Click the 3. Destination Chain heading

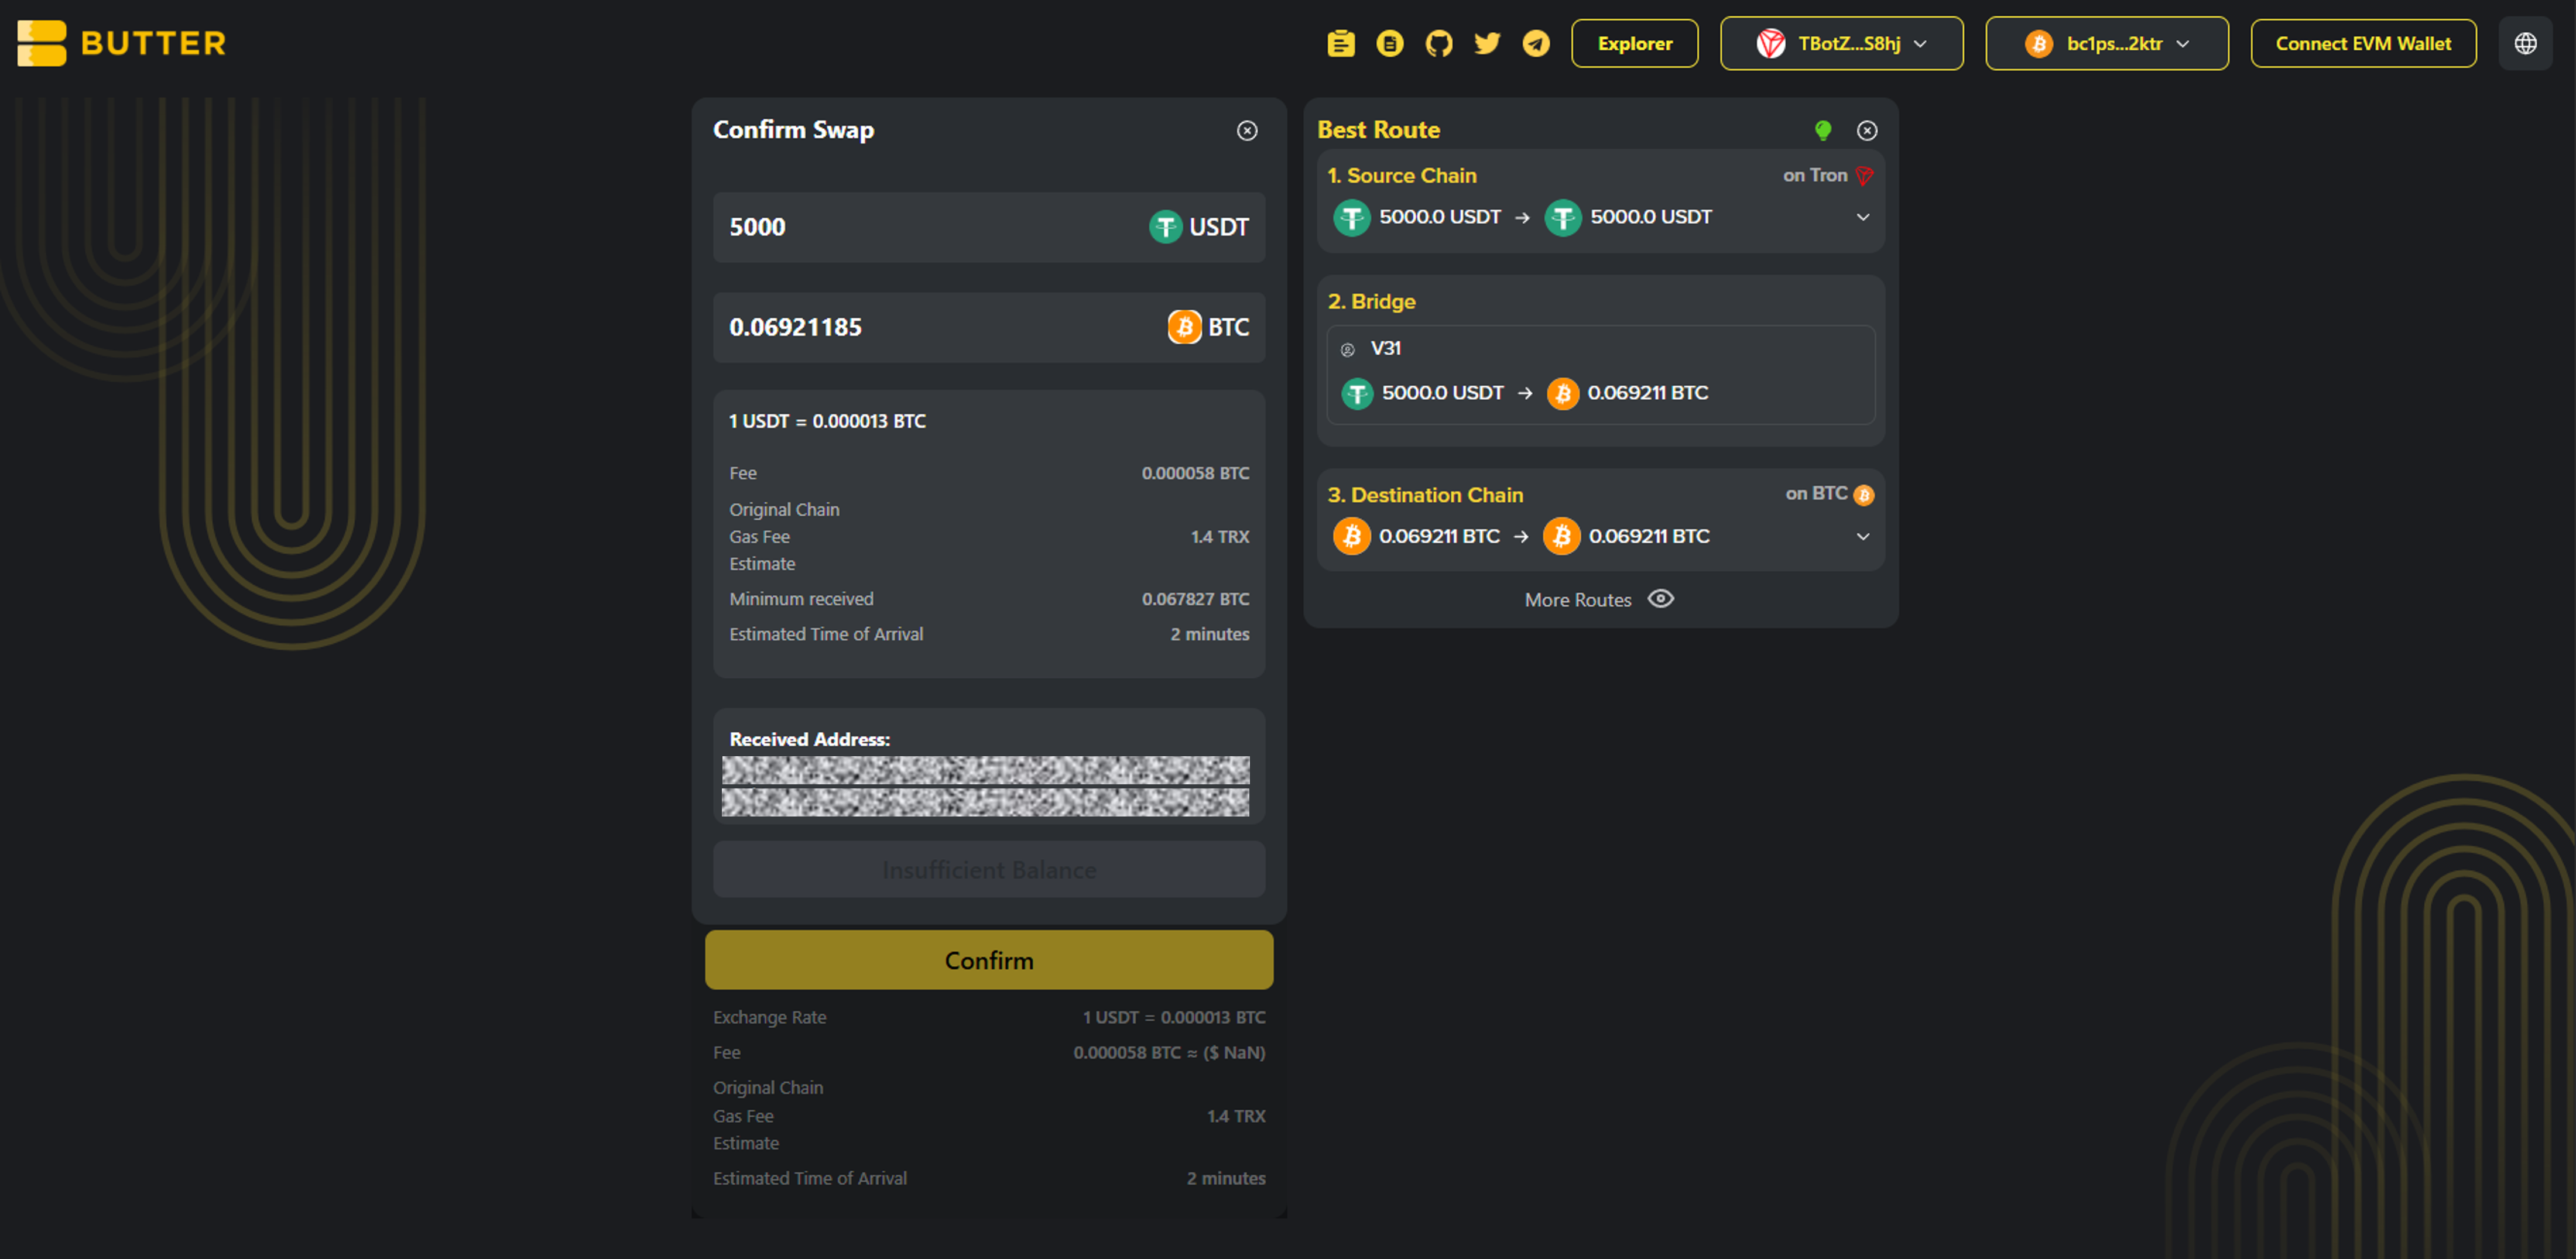click(1425, 494)
